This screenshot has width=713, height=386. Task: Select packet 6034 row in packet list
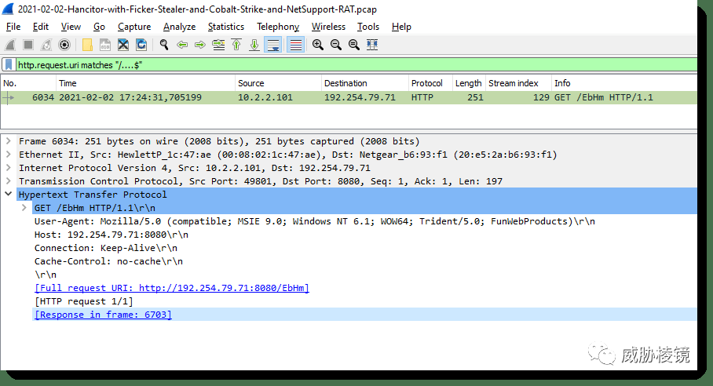pos(349,97)
